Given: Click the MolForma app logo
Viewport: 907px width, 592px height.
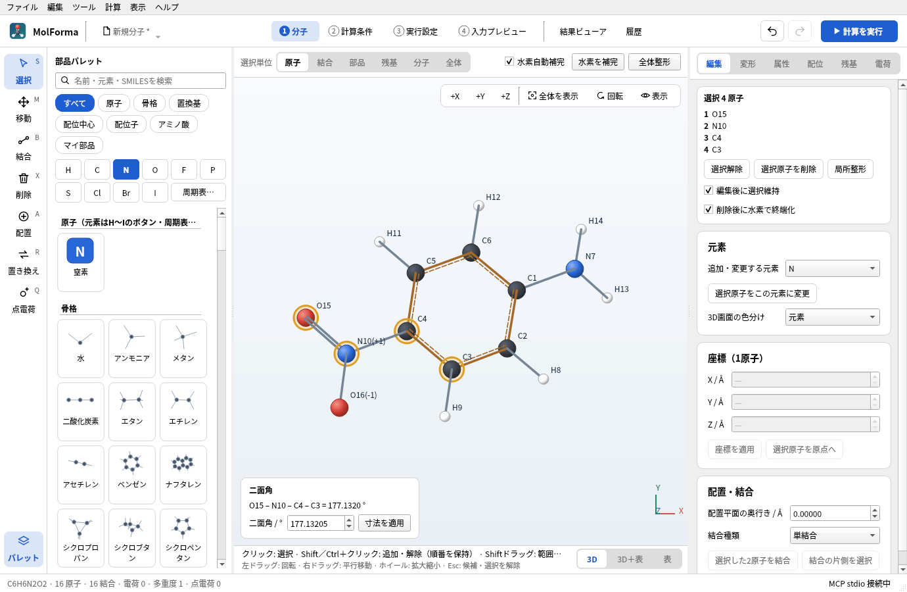Looking at the screenshot, I should pos(18,31).
